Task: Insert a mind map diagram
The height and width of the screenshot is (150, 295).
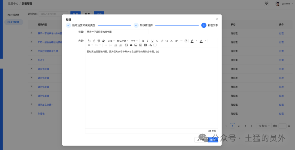Action: [x=150, y=45]
